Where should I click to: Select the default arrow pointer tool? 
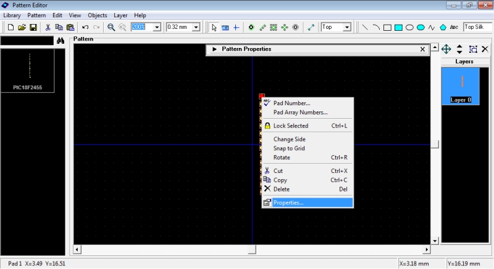[x=214, y=27]
